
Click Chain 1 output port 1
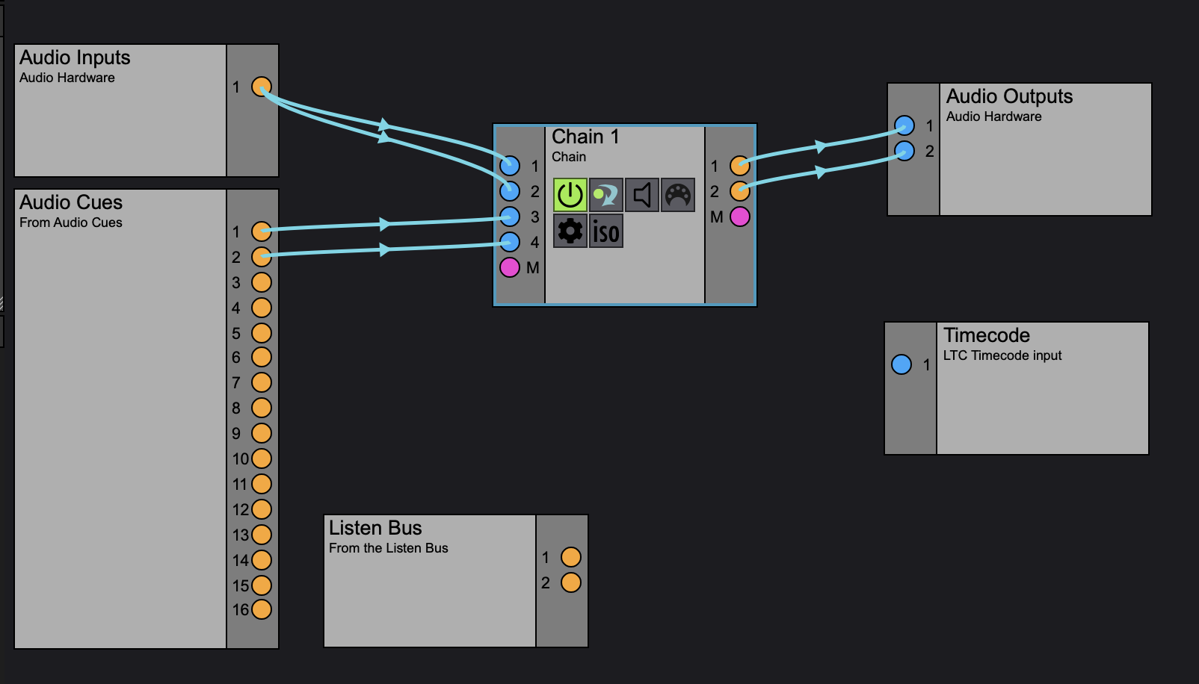(740, 166)
